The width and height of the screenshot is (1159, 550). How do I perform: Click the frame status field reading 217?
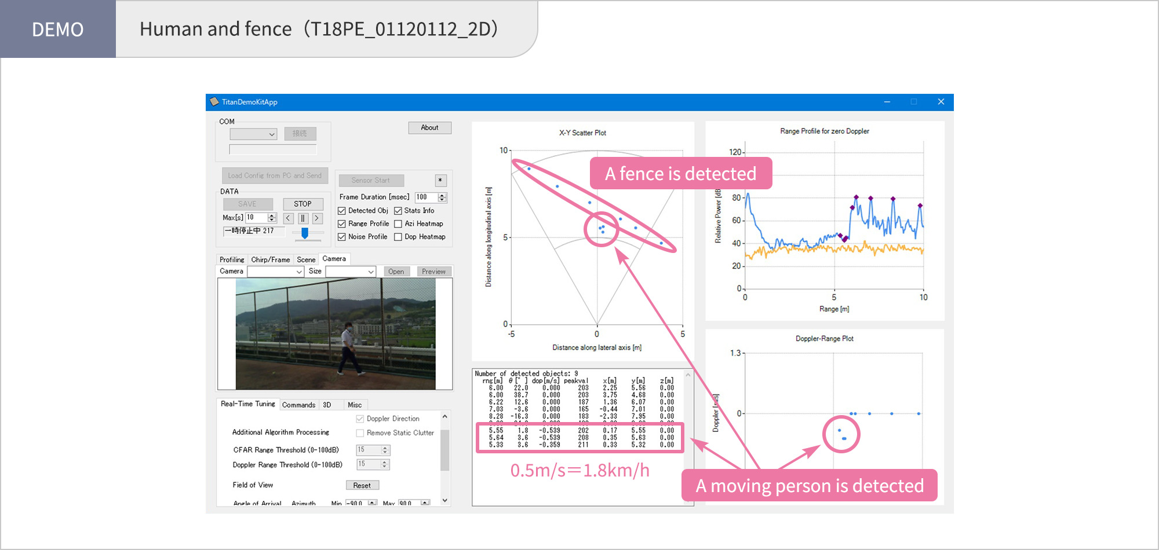click(x=254, y=231)
